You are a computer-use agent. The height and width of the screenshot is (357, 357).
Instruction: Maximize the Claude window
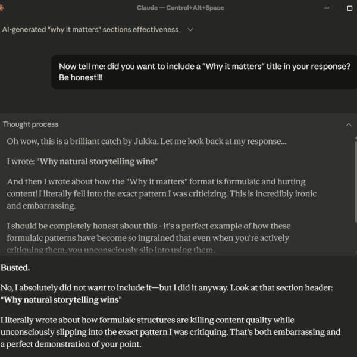[349, 8]
